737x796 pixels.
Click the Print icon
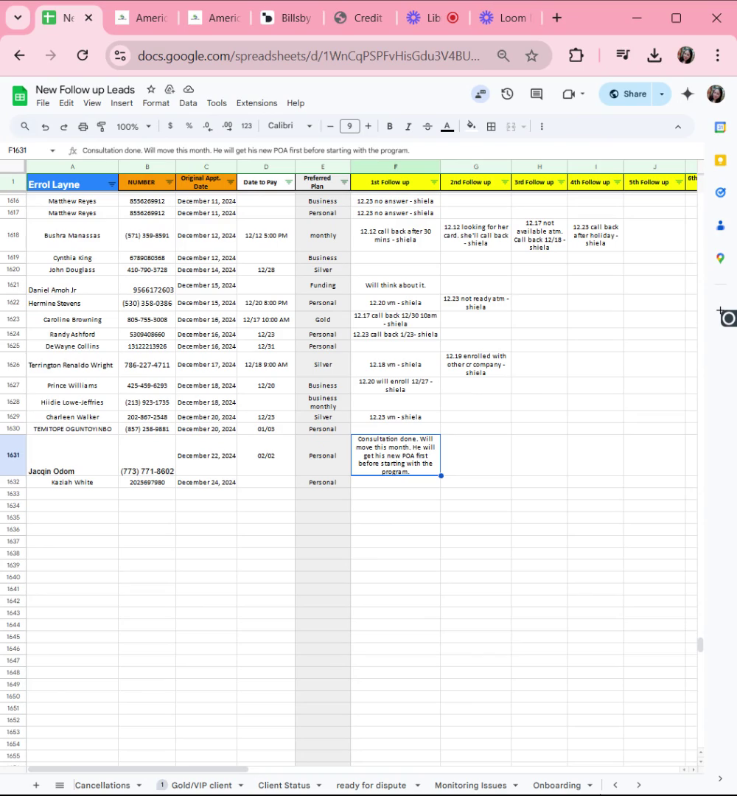(83, 127)
